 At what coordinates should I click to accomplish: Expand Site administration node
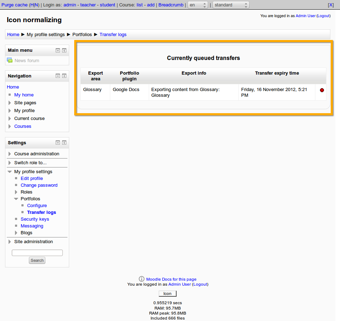coord(10,242)
